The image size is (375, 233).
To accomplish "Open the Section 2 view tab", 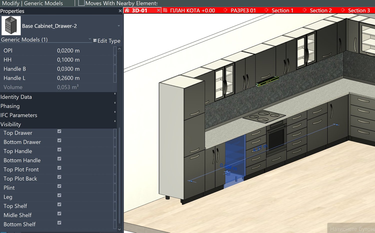I will [321, 10].
